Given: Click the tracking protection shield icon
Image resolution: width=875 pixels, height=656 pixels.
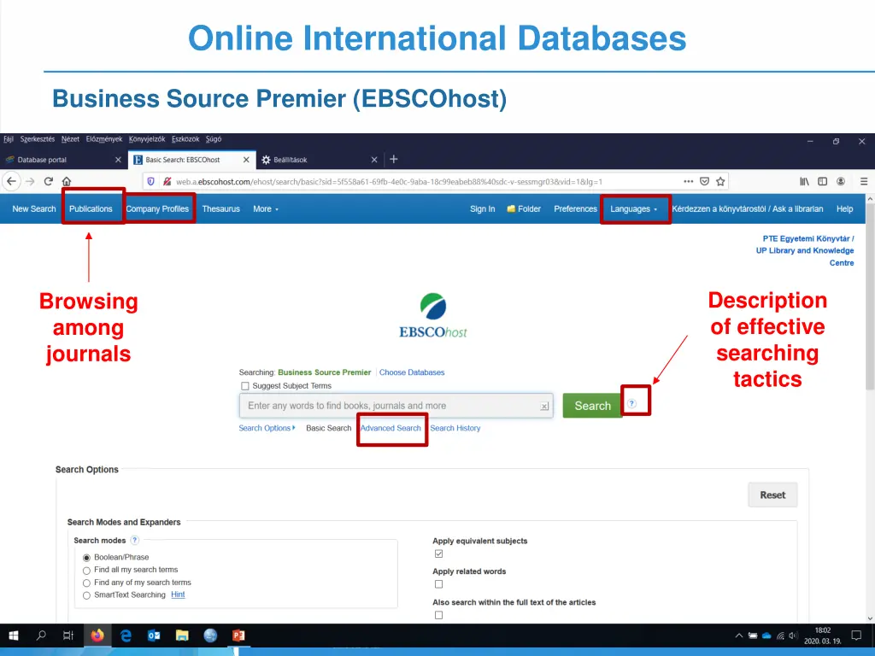Looking at the screenshot, I should [x=150, y=181].
